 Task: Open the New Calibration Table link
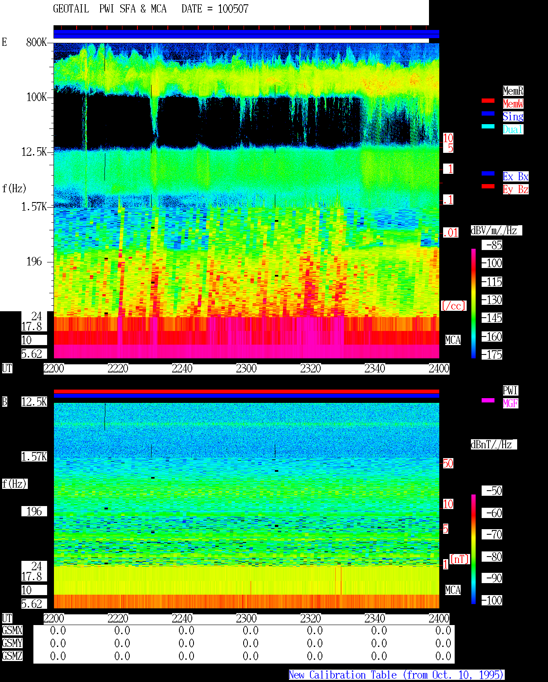pos(396,675)
